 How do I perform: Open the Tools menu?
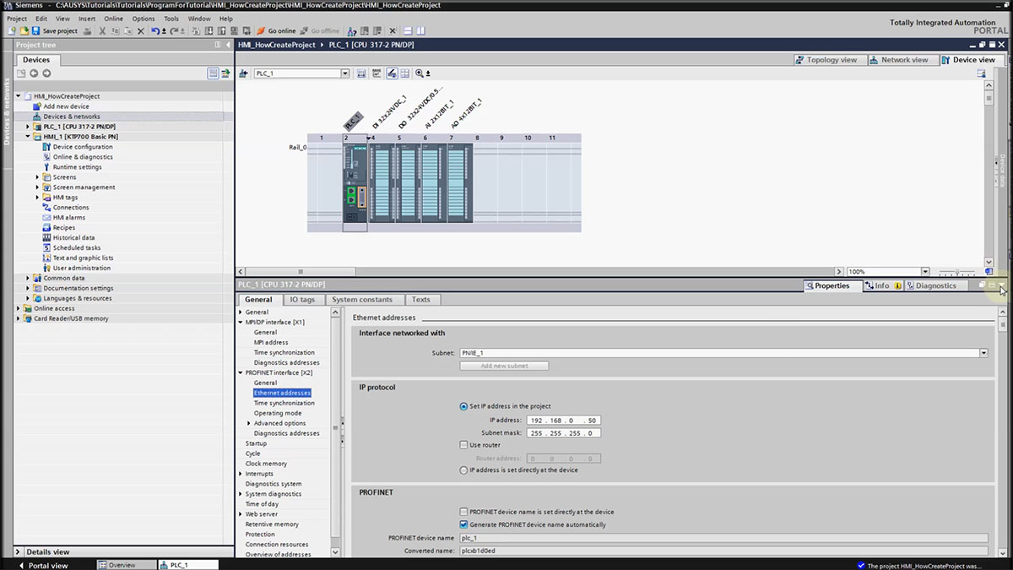171,19
